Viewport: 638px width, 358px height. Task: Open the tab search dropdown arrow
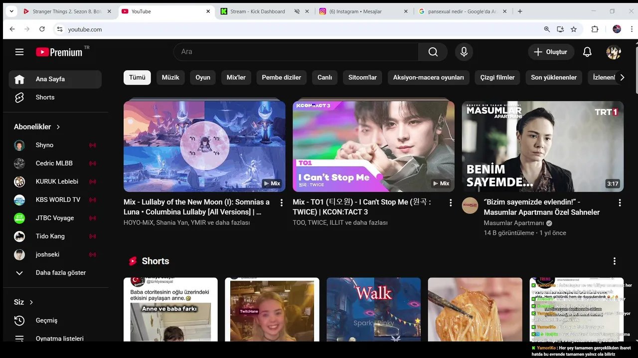click(11, 11)
